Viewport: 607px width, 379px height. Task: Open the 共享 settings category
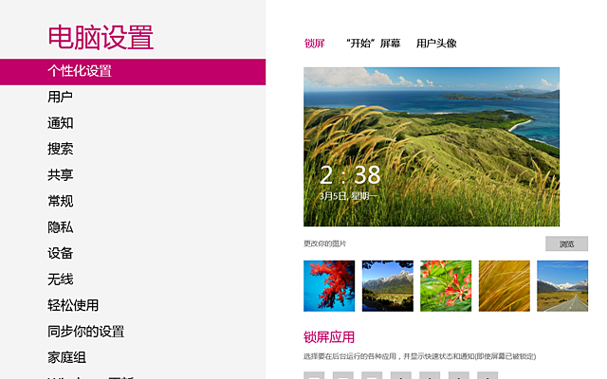click(x=60, y=174)
